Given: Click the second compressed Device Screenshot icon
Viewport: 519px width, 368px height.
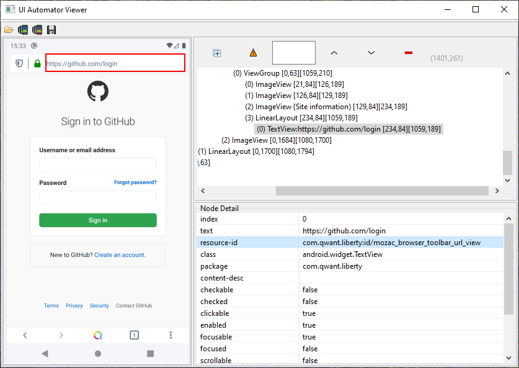Looking at the screenshot, I should tap(37, 30).
